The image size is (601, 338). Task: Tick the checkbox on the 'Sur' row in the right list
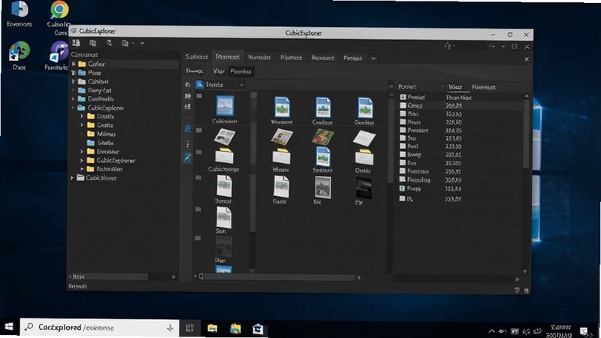(403, 137)
